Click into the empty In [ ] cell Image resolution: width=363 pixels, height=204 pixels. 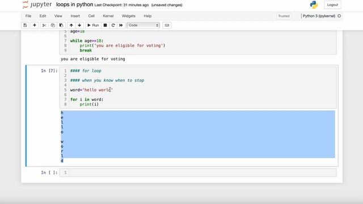pyautogui.click(x=198, y=172)
